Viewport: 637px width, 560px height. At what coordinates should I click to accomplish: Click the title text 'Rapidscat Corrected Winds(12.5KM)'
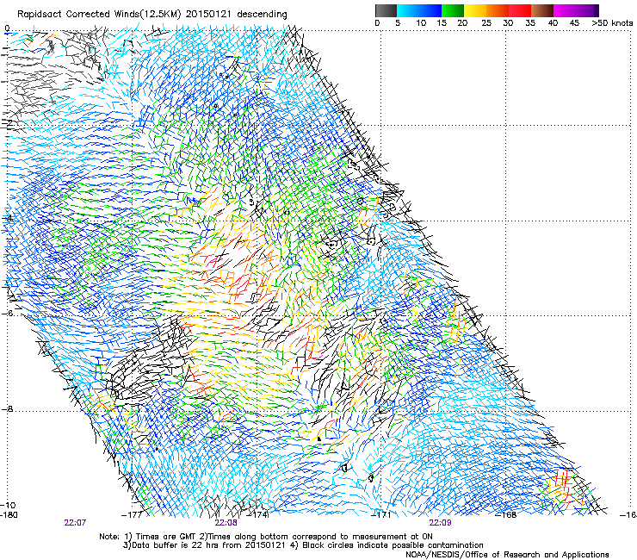pos(99,15)
